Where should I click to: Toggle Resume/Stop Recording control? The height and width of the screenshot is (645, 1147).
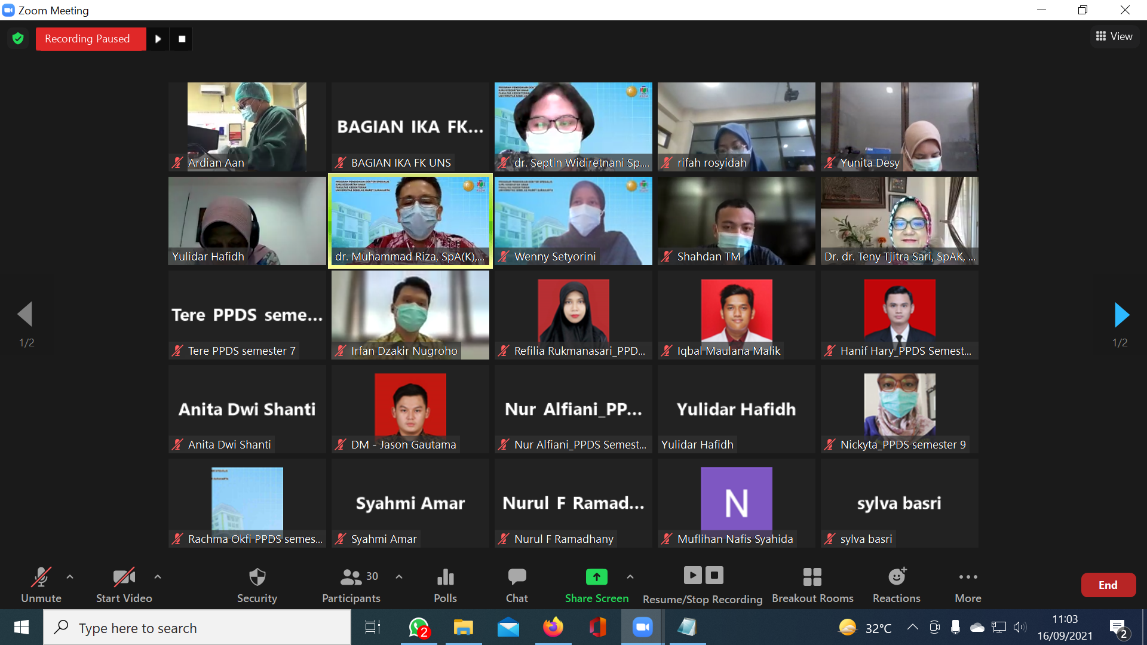pos(703,585)
